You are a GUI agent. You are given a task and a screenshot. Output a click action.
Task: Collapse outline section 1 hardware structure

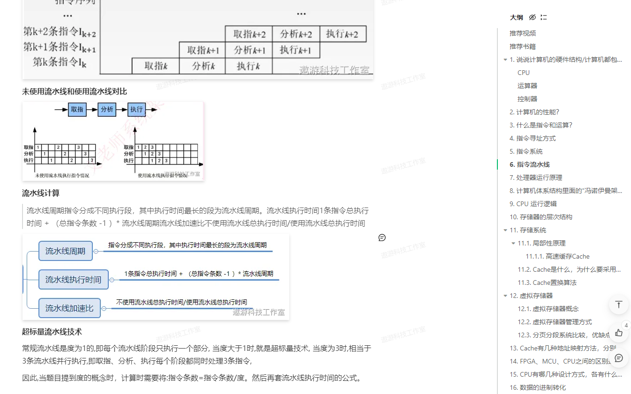click(x=505, y=60)
